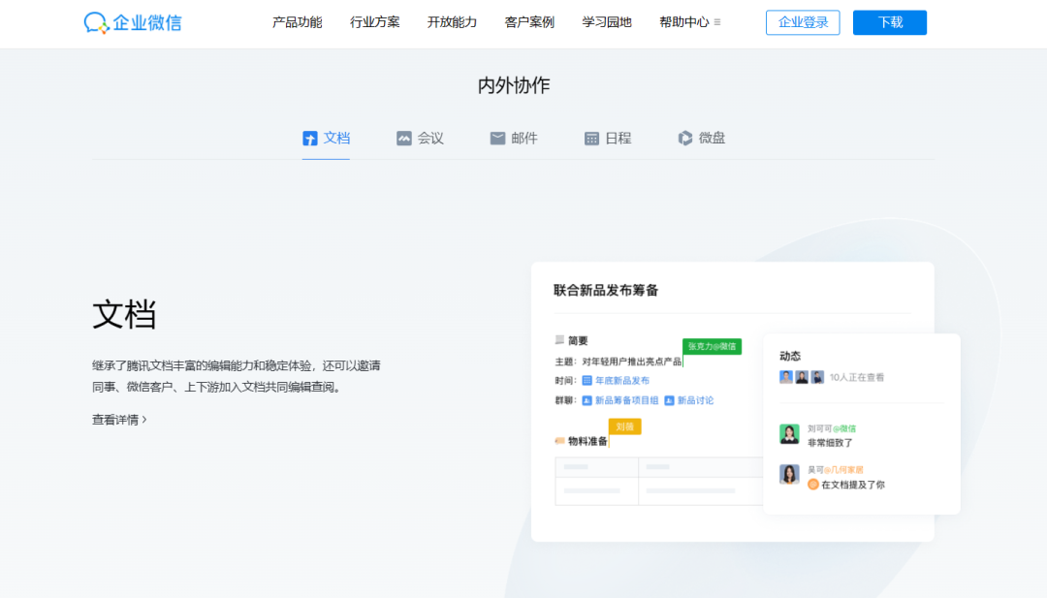Select the 日程 calendar icon
The image size is (1047, 598).
pos(591,139)
